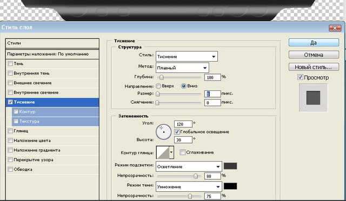Tick the Внутреннее свечение checkbox
Image resolution: width=346 pixels, height=201 pixels.
(x=10, y=92)
